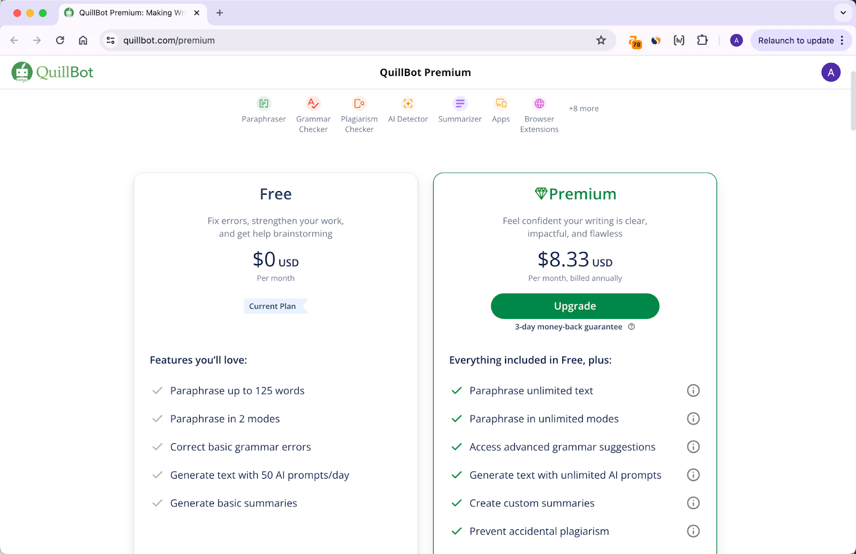Viewport: 856px width, 554px height.
Task: Open the colorful circular browser extension
Action: [656, 40]
